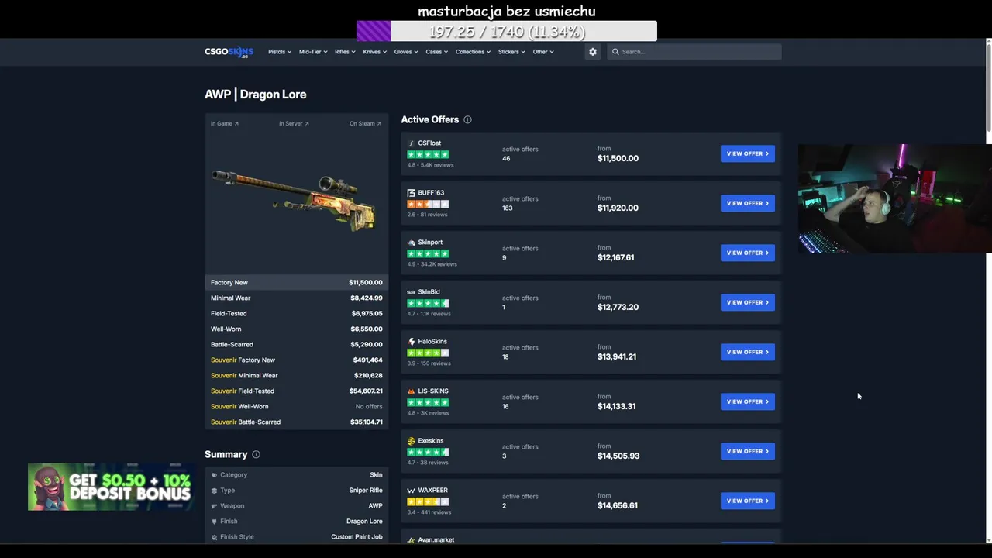Open the On Steam link
The width and height of the screenshot is (992, 558).
(x=365, y=123)
